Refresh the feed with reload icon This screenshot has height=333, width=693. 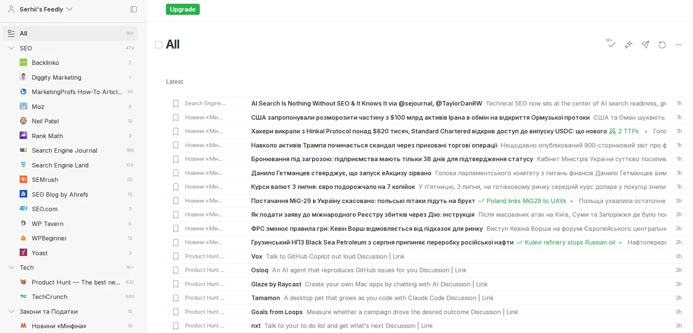(x=662, y=44)
